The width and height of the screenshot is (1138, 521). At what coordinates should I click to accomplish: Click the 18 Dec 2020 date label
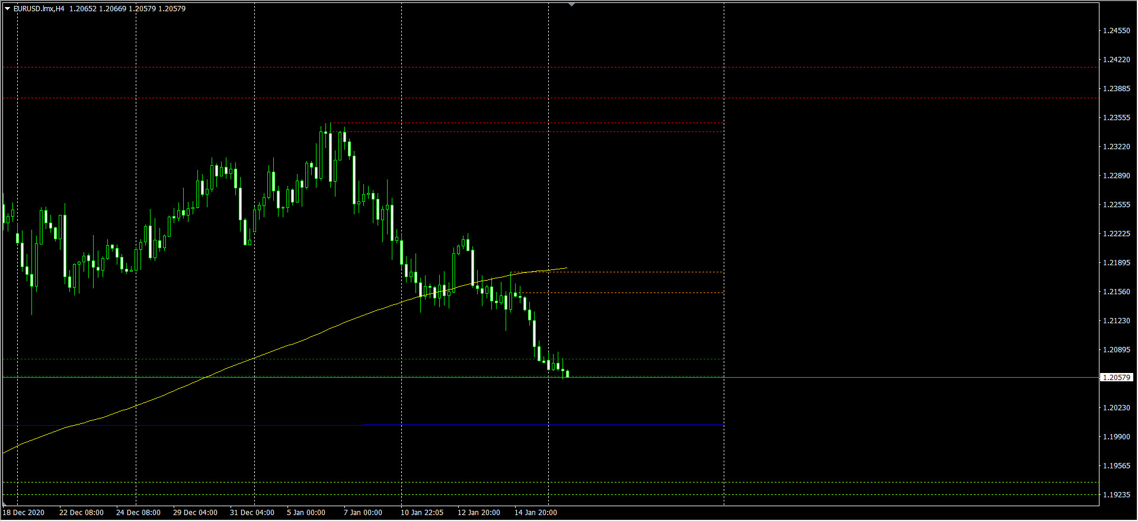coord(24,513)
